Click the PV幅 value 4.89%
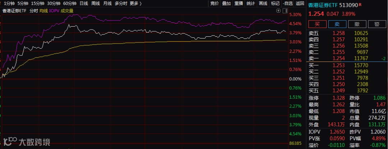The height and width of the screenshot is (149, 388). [x=380, y=139]
